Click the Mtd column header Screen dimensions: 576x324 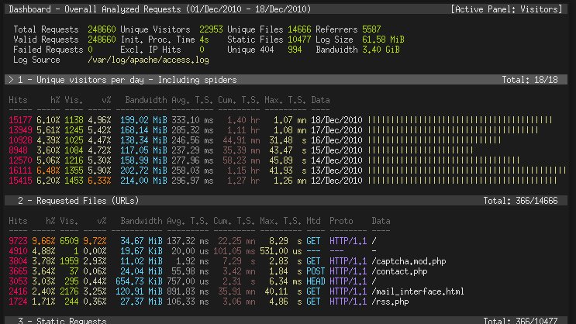coord(313,221)
